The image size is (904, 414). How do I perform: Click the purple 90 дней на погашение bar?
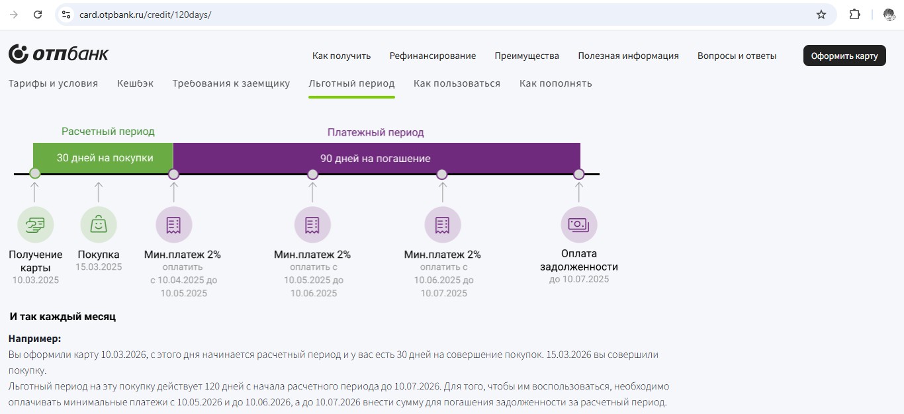[375, 158]
